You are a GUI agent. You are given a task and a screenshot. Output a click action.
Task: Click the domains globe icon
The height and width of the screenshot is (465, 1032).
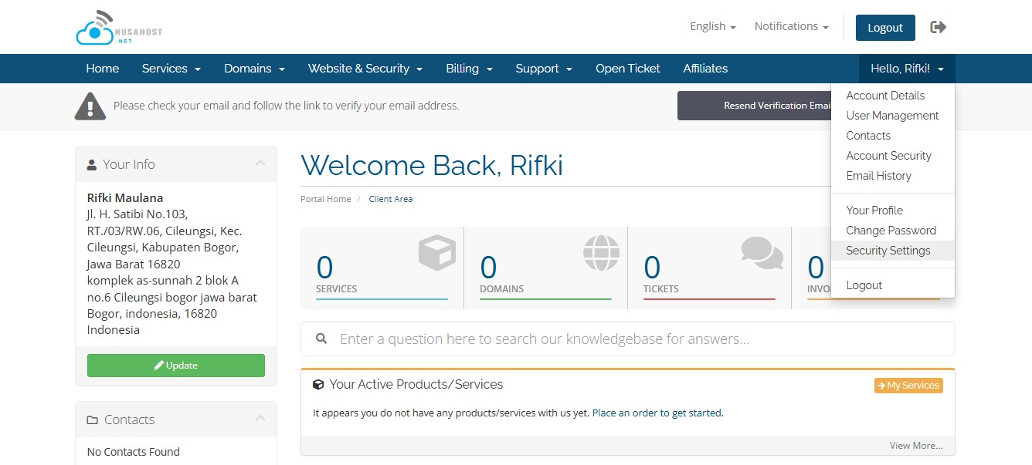click(601, 252)
